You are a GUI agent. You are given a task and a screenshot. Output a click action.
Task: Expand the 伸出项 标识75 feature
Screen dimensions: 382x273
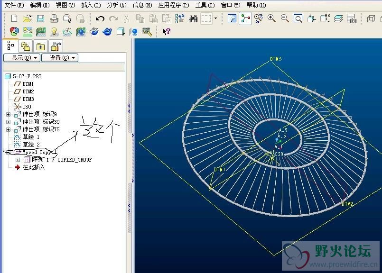coord(8,129)
